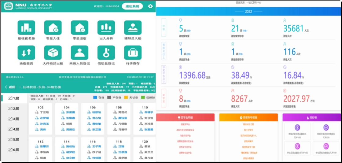The width and height of the screenshot is (342, 163).
Task: Open the 零星退宿 check-out icon
Action: click(x=79, y=28)
